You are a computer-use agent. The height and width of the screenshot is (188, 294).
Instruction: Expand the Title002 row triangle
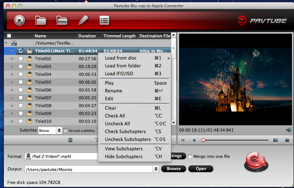(x=12, y=59)
